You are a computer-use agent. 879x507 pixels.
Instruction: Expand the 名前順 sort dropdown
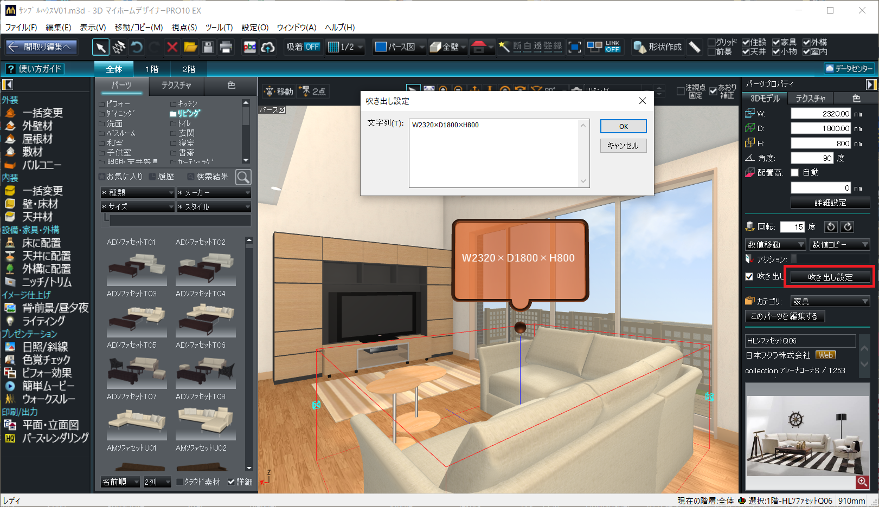(x=120, y=482)
